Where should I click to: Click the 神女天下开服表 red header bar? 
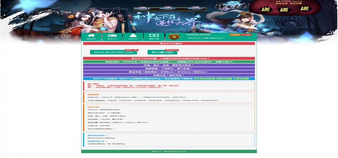(169, 44)
